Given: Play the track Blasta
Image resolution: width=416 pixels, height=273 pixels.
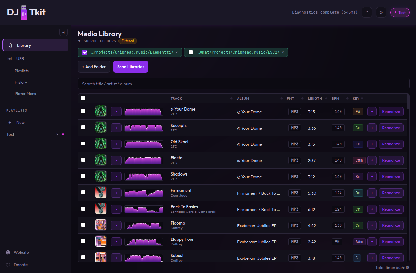Looking at the screenshot, I should [116, 160].
